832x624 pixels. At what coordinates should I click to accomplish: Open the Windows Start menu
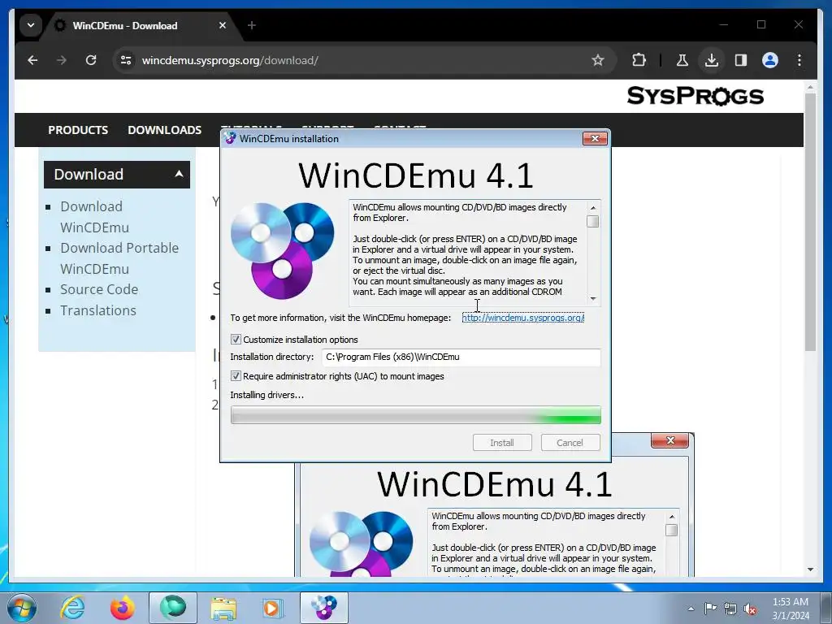21,608
